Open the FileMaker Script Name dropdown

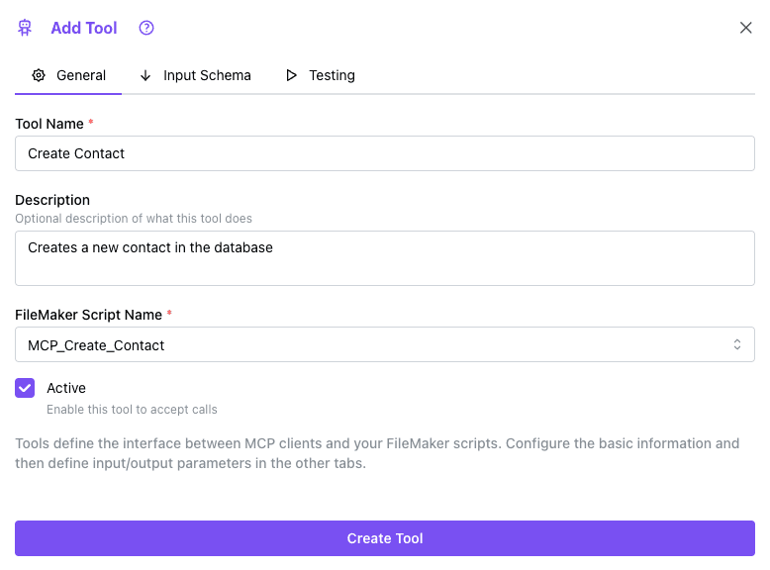click(x=384, y=344)
